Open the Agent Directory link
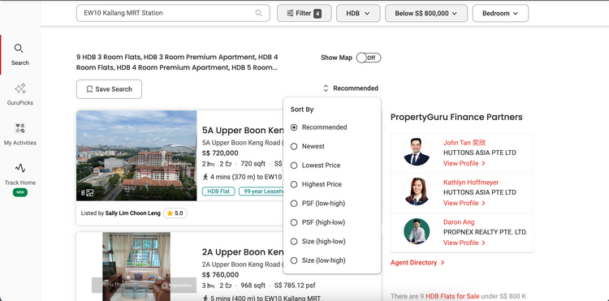The width and height of the screenshot is (609, 301). [x=417, y=263]
